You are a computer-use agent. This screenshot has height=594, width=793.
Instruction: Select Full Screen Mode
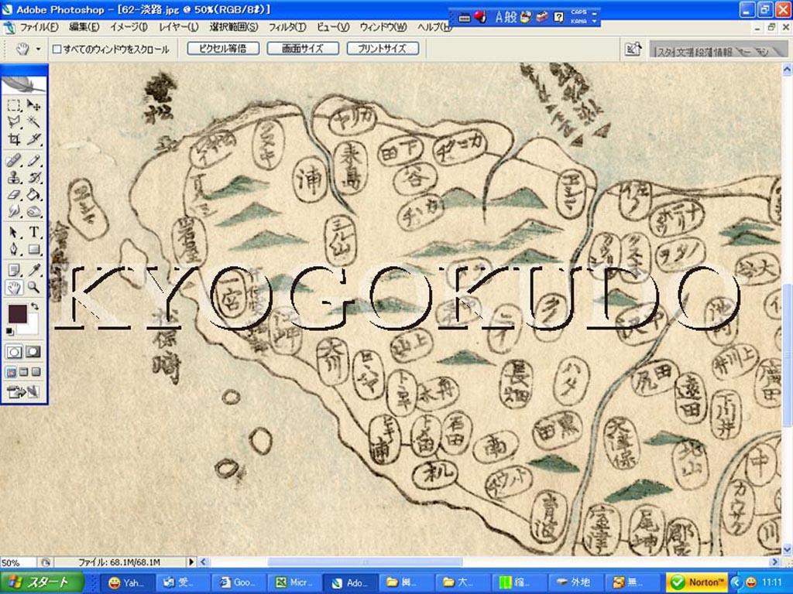pos(36,372)
